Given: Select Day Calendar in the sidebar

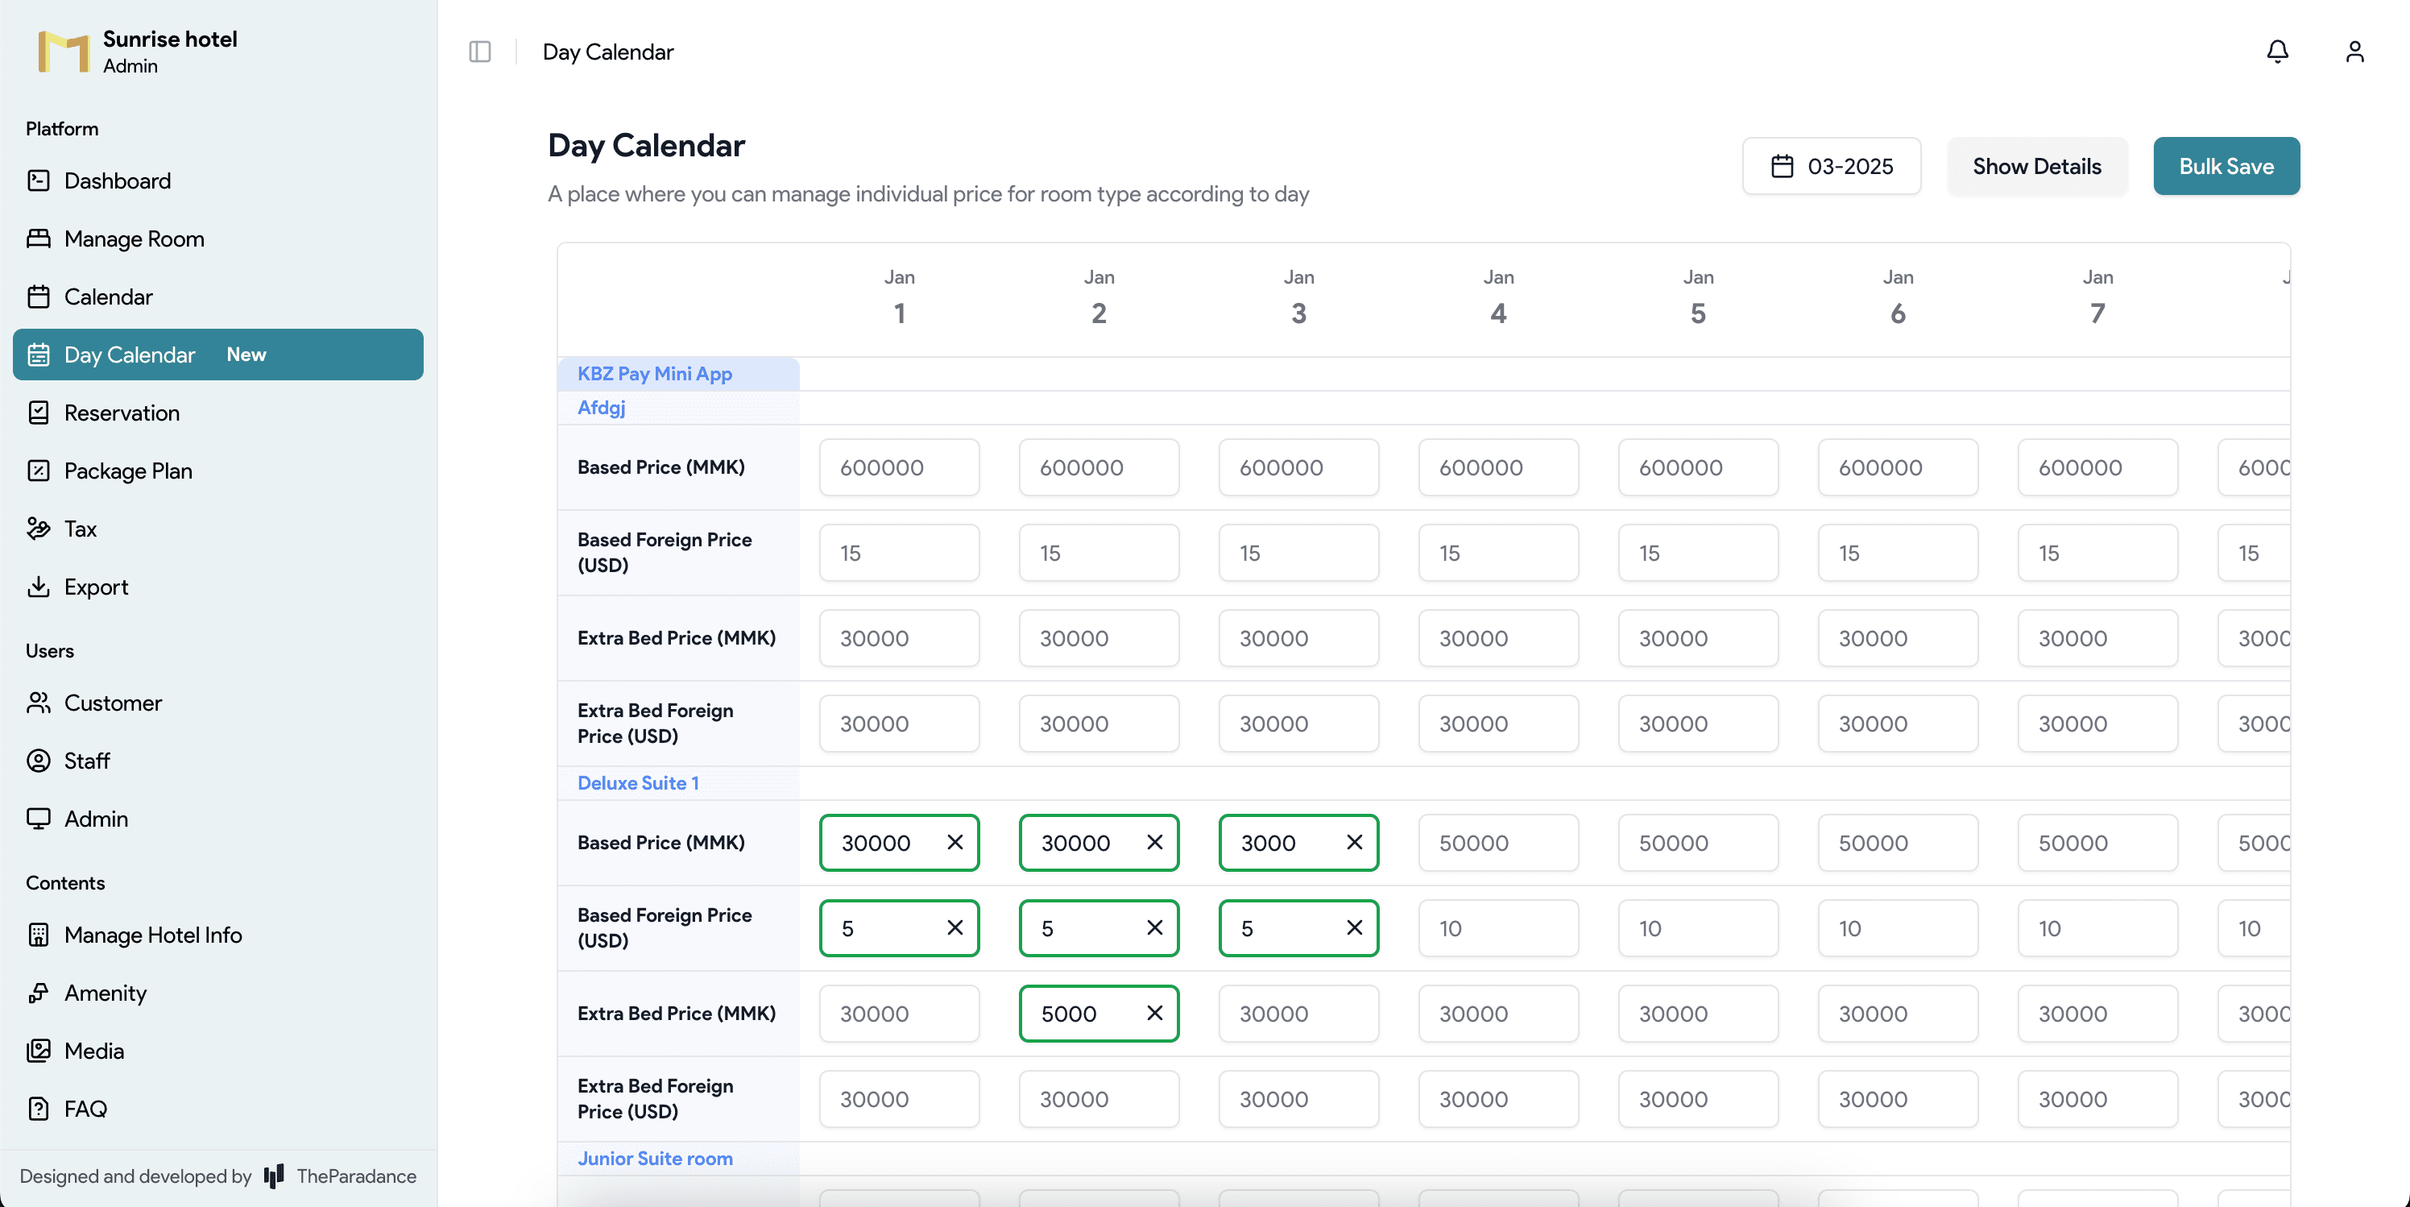Looking at the screenshot, I should click(x=218, y=355).
